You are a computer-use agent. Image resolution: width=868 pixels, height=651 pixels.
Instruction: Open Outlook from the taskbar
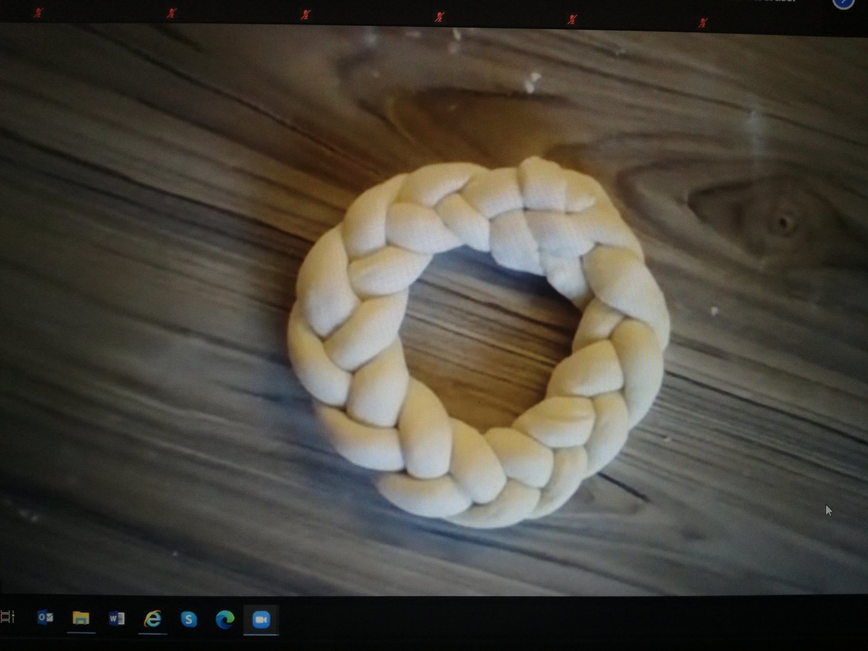pos(45,617)
